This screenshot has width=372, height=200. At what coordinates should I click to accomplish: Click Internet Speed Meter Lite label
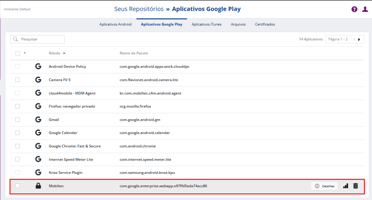click(x=71, y=159)
